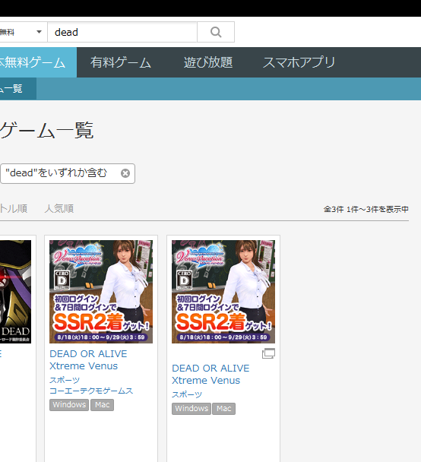Click Mac tag on card listing コーエーテクモゲームス
Screen dimensions: 421x462
pos(102,405)
